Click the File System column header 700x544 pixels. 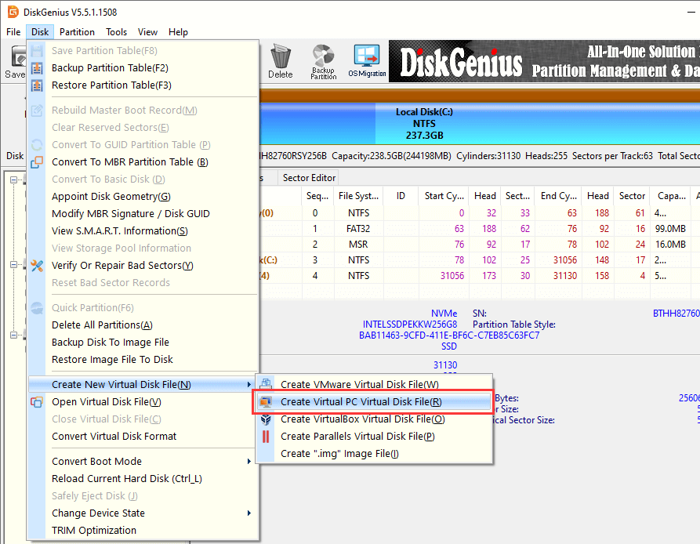358,196
